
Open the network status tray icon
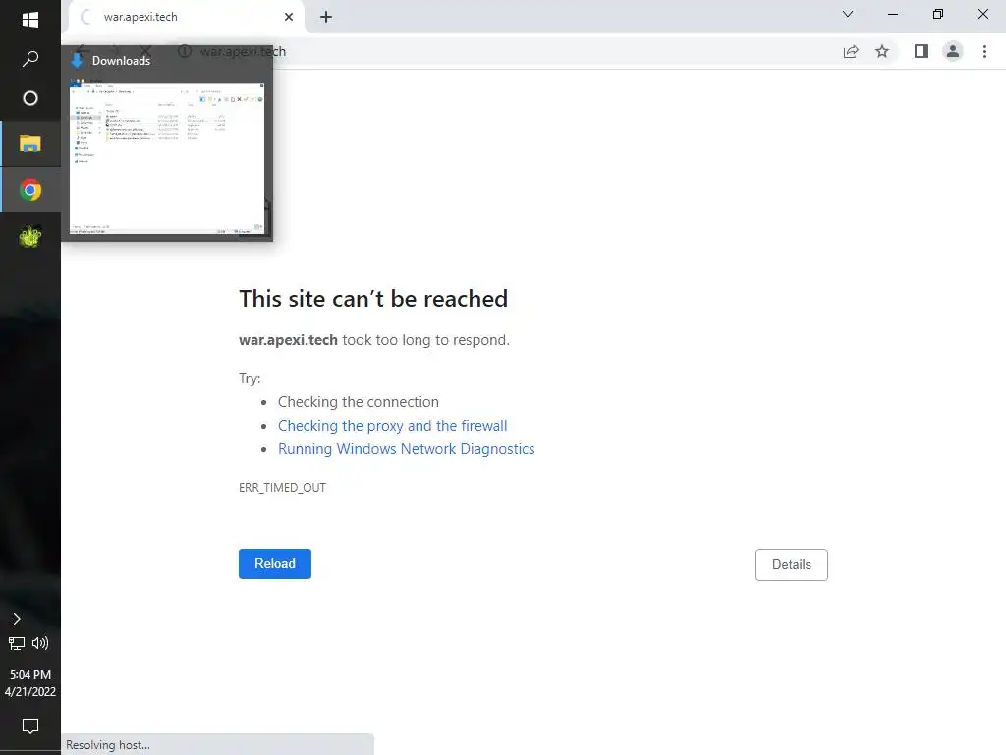tap(17, 643)
